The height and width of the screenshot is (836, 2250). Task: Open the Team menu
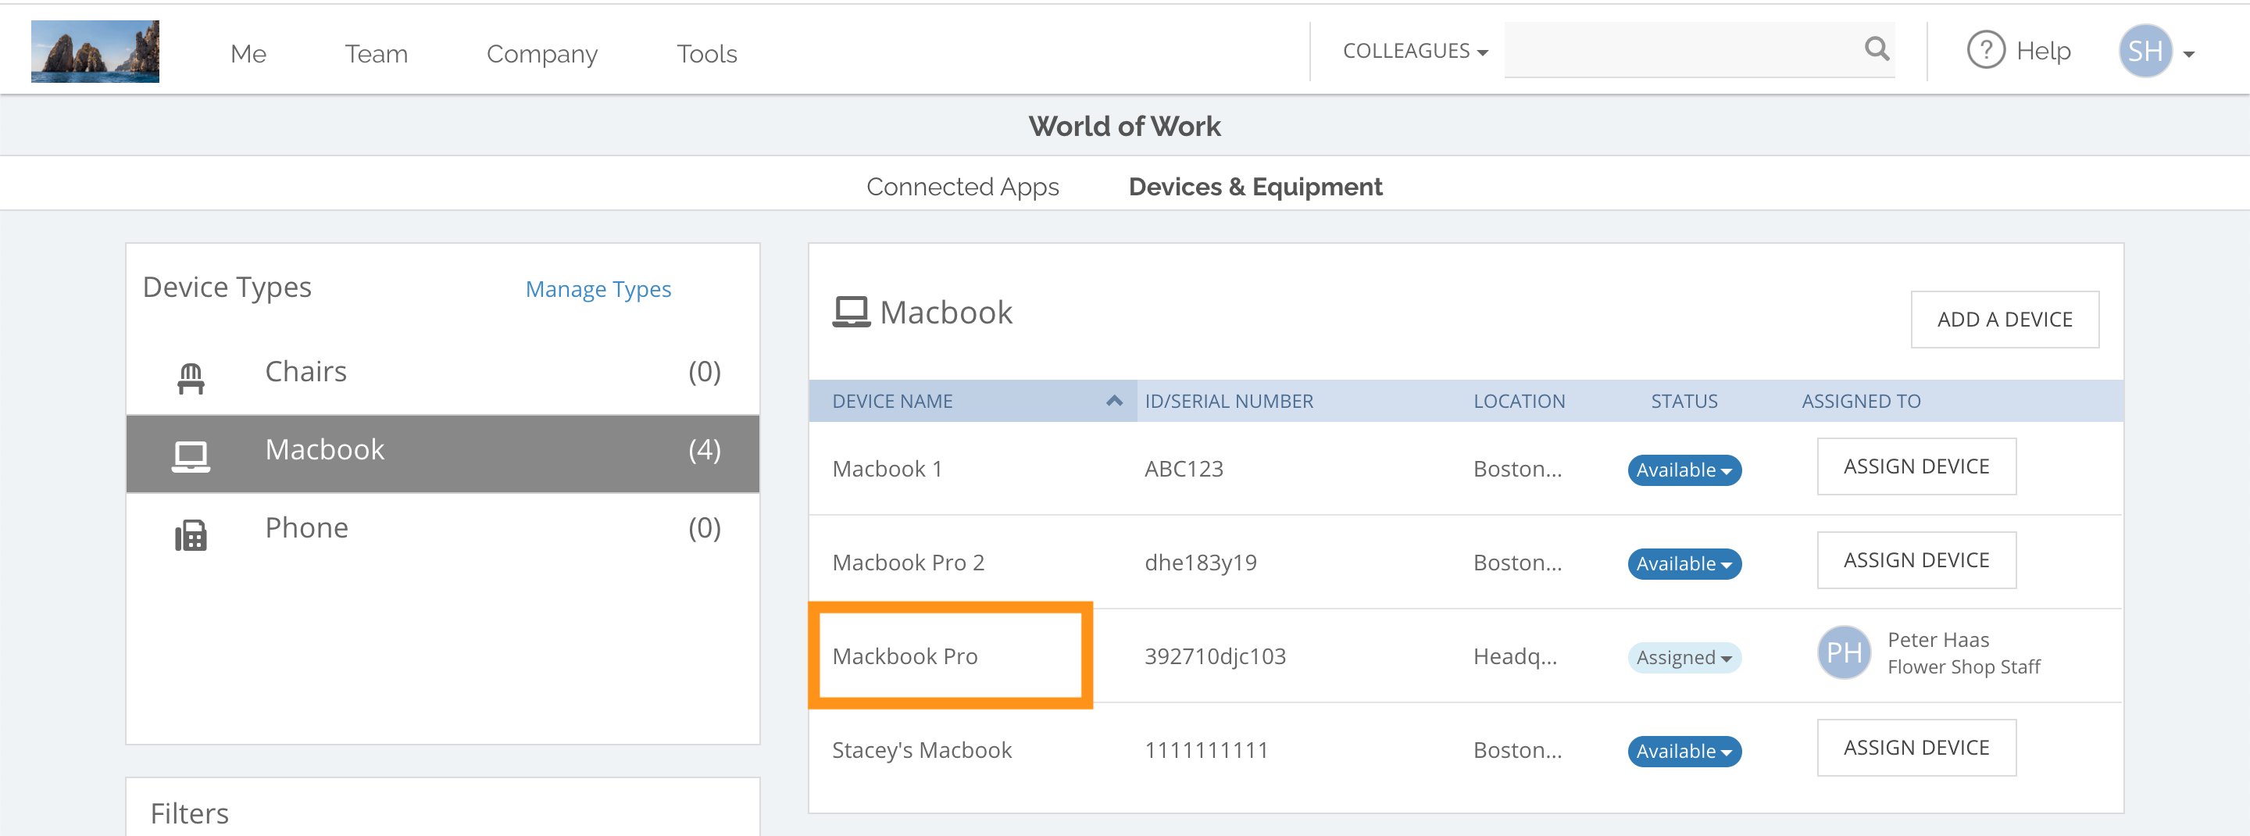click(376, 53)
